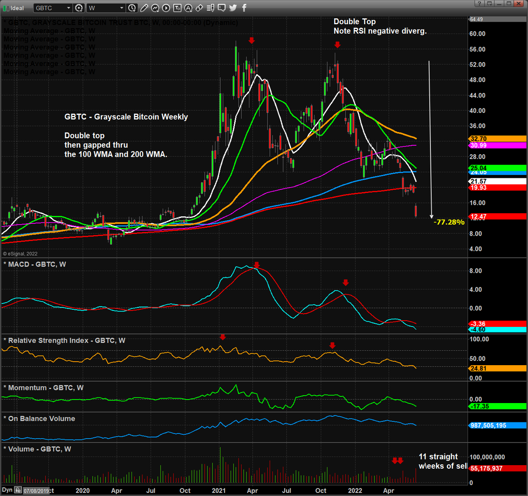Image resolution: width=528 pixels, height=496 pixels.
Task: Open the edit list pencil icon
Action: pos(211,8)
